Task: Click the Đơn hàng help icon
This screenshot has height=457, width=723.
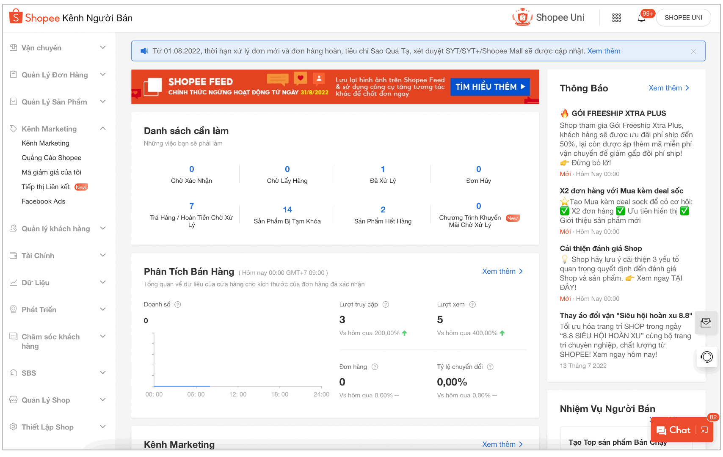Action: (375, 367)
